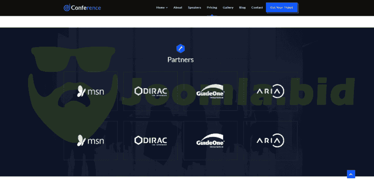Click the GuideOne logo in bottom row
Screen dimensions: 374x188
coord(210,141)
